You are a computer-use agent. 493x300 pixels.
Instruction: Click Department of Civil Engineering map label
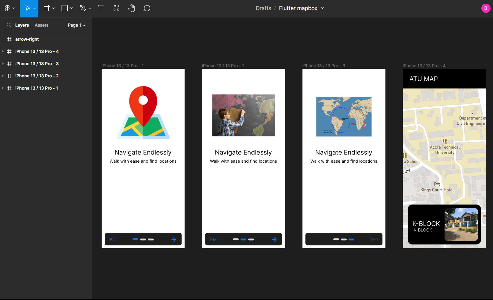(x=471, y=121)
